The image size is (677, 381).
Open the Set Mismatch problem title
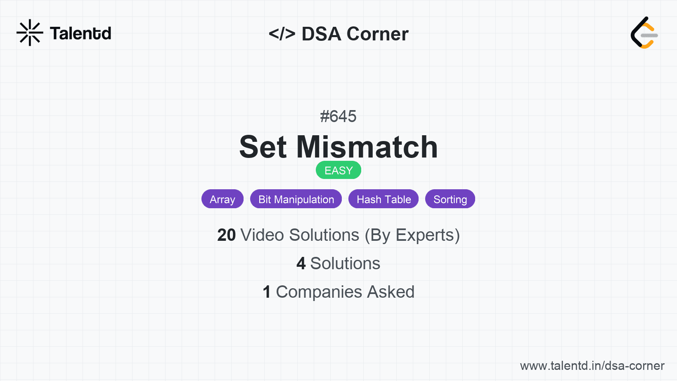tap(338, 147)
